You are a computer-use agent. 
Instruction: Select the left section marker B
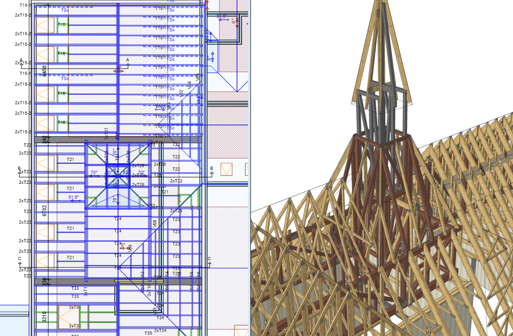(20, 169)
